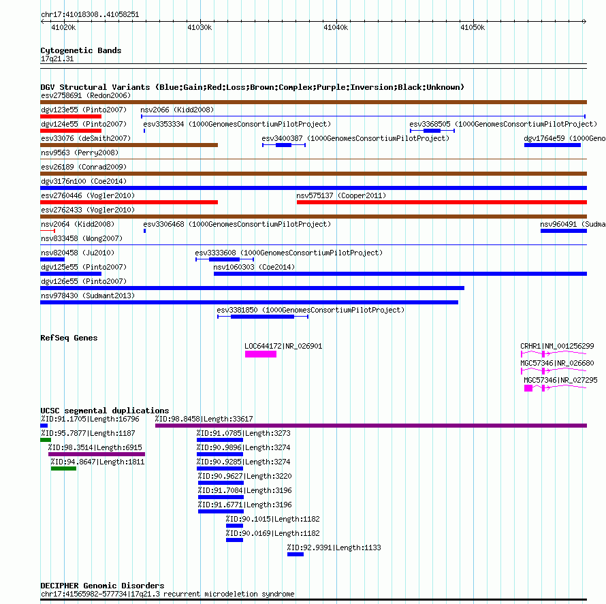This screenshot has height=604, width=606.
Task: Select esv2762433 (Vogler2010) label
Action: tap(88, 210)
